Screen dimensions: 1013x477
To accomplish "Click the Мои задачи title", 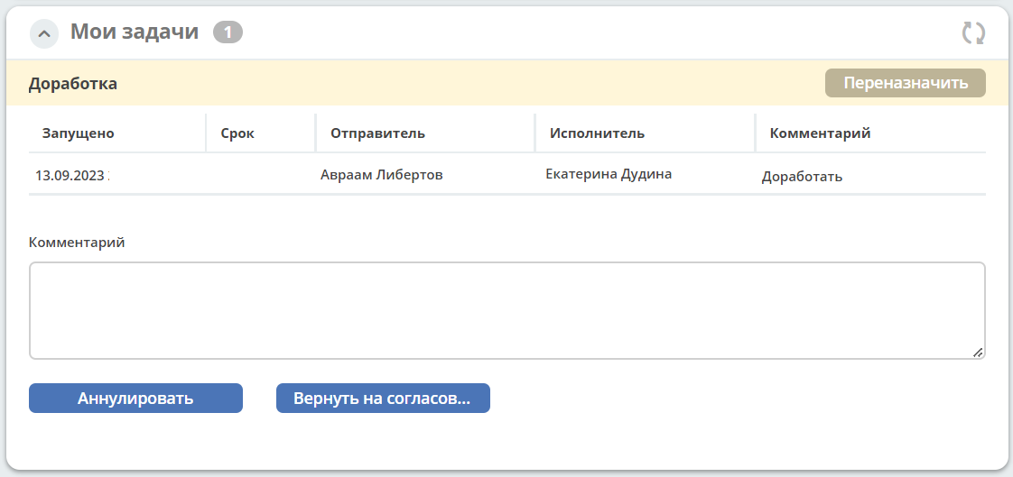I will click(x=135, y=32).
